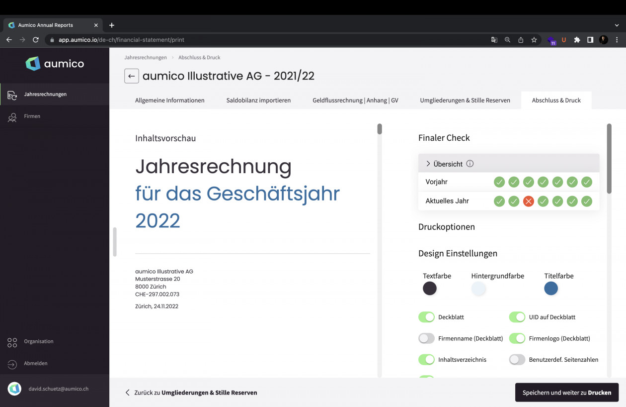The width and height of the screenshot is (626, 407).
Task: Open the Geldflussrechnung | Anhang | GV tab
Action: [x=355, y=101]
